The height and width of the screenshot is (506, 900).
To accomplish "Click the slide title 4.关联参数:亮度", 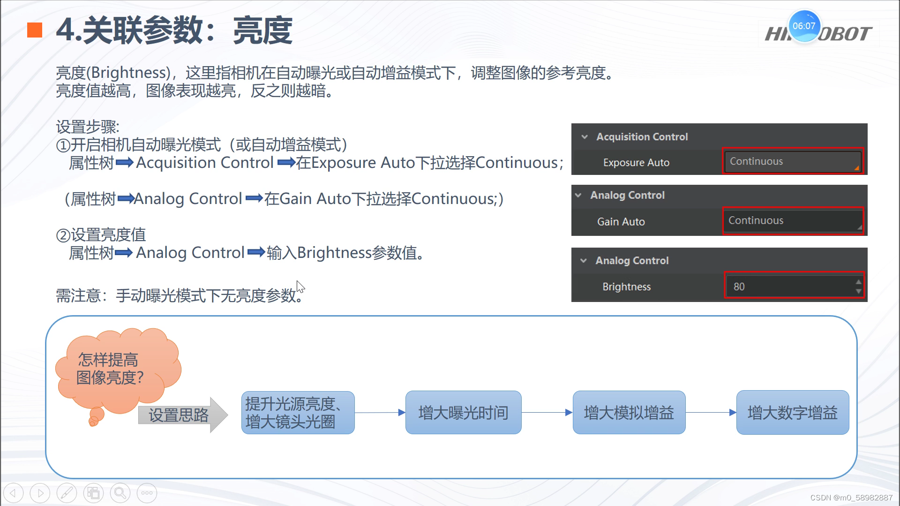I will (174, 30).
